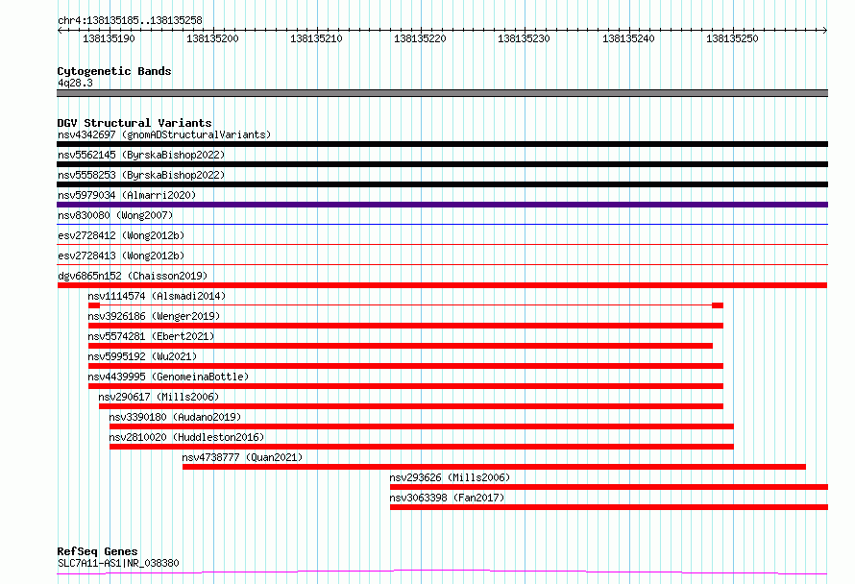Image resolution: width=855 pixels, height=584 pixels.
Task: Click the red bar under nsv2810020
Action: [x=422, y=447]
